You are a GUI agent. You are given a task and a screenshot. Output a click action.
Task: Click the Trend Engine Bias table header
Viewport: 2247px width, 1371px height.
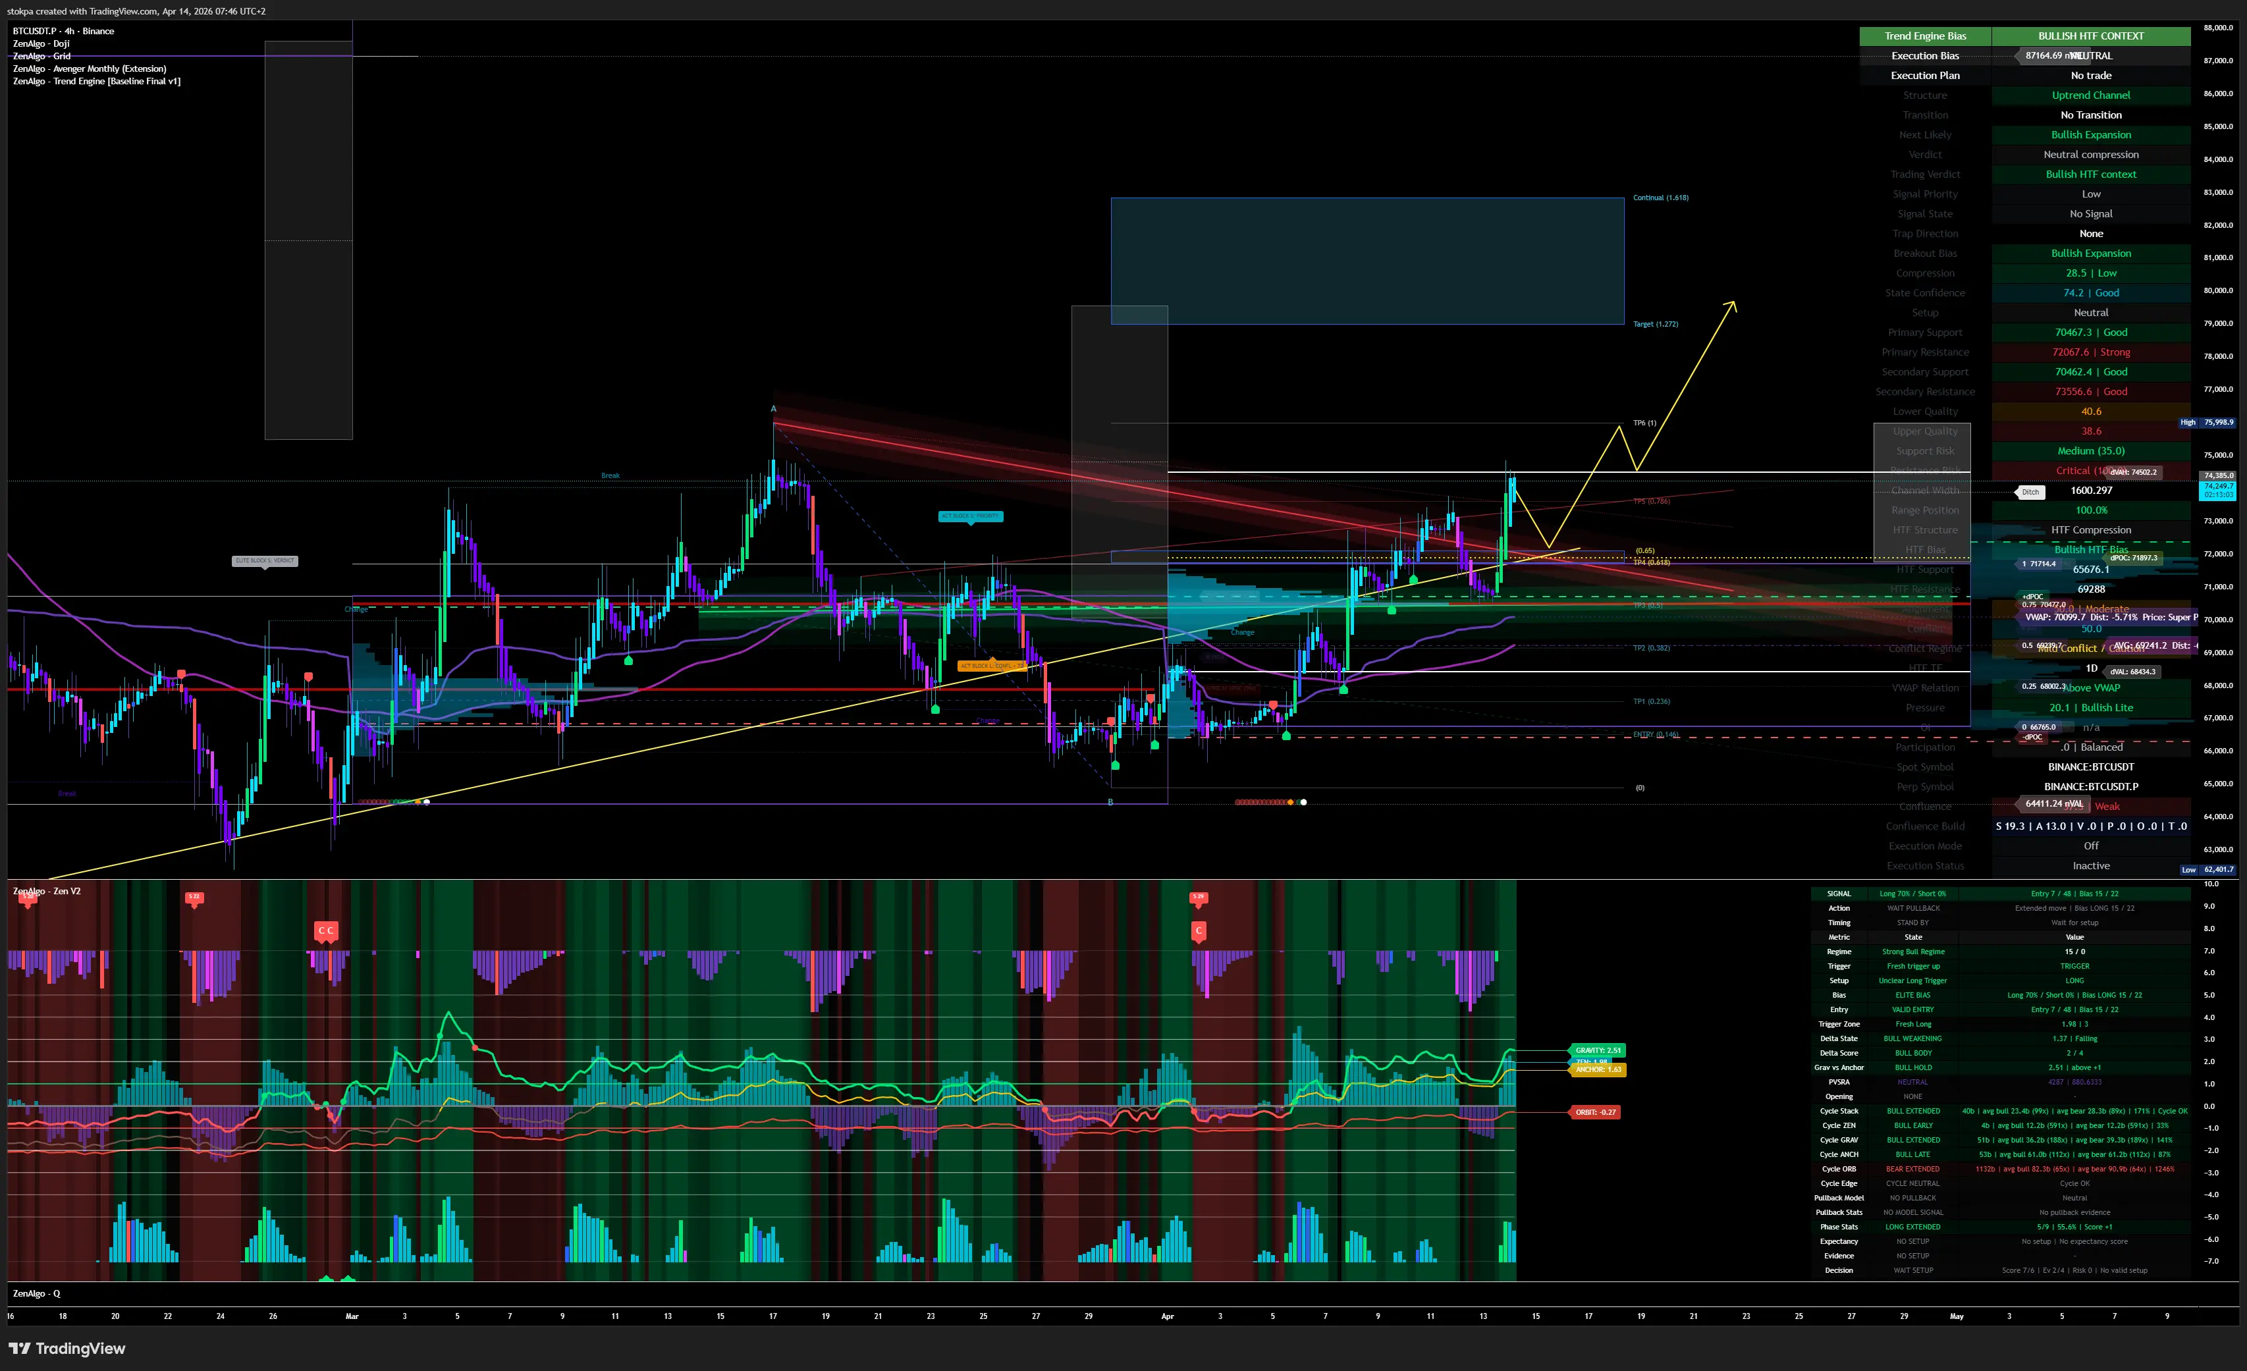(1924, 36)
